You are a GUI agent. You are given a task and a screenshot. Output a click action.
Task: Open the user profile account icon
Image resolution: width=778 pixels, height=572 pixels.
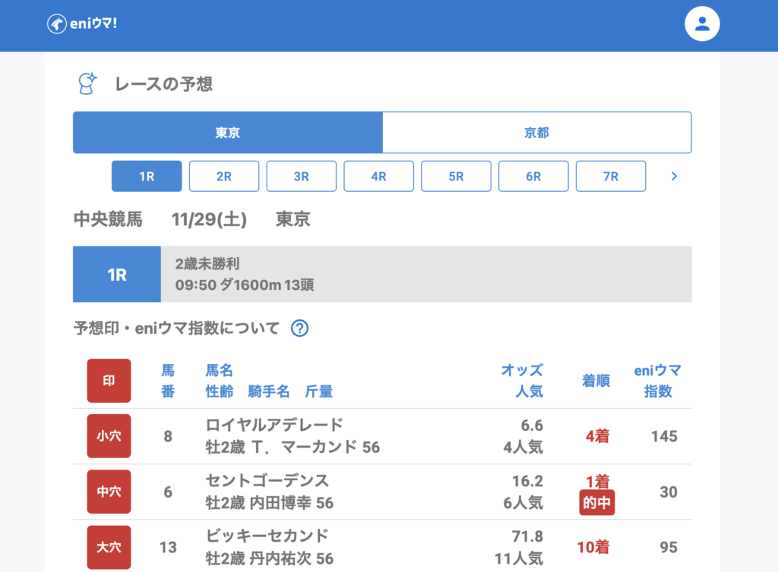tap(702, 24)
